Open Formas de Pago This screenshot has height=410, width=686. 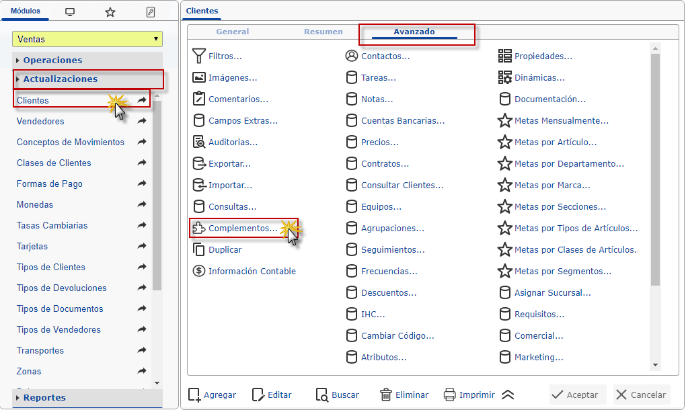tap(50, 183)
